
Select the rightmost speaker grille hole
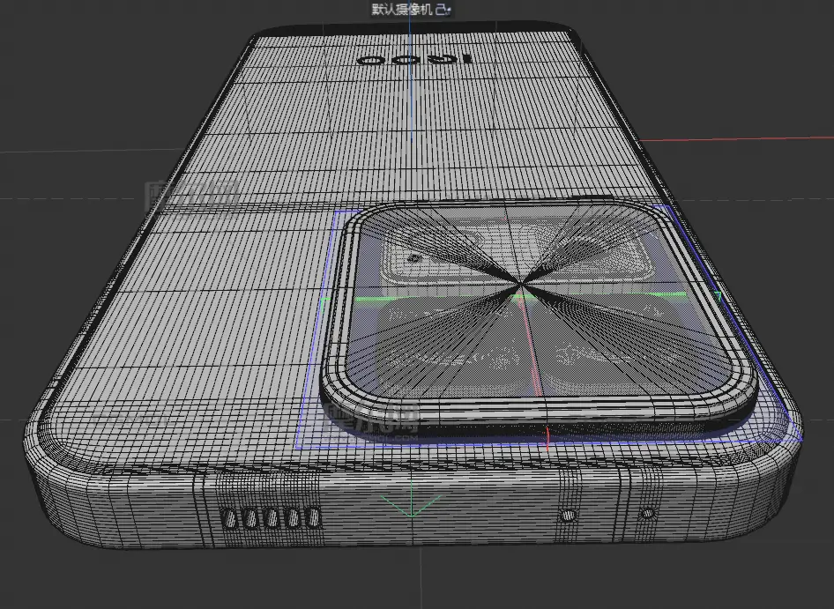311,517
